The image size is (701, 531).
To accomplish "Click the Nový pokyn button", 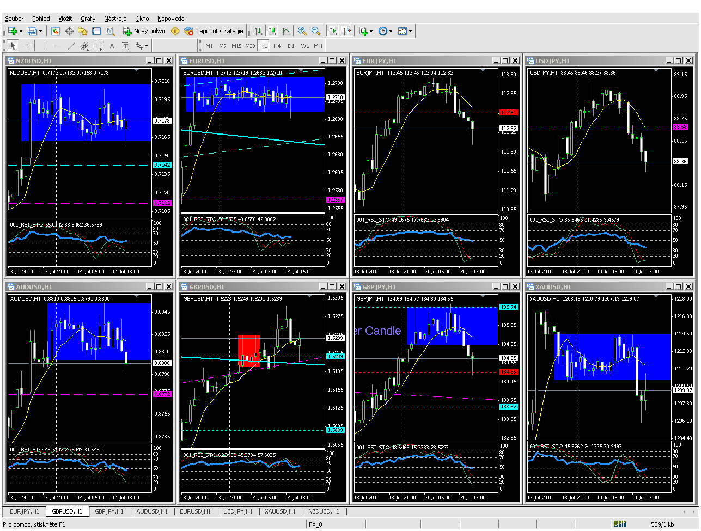I will [144, 32].
